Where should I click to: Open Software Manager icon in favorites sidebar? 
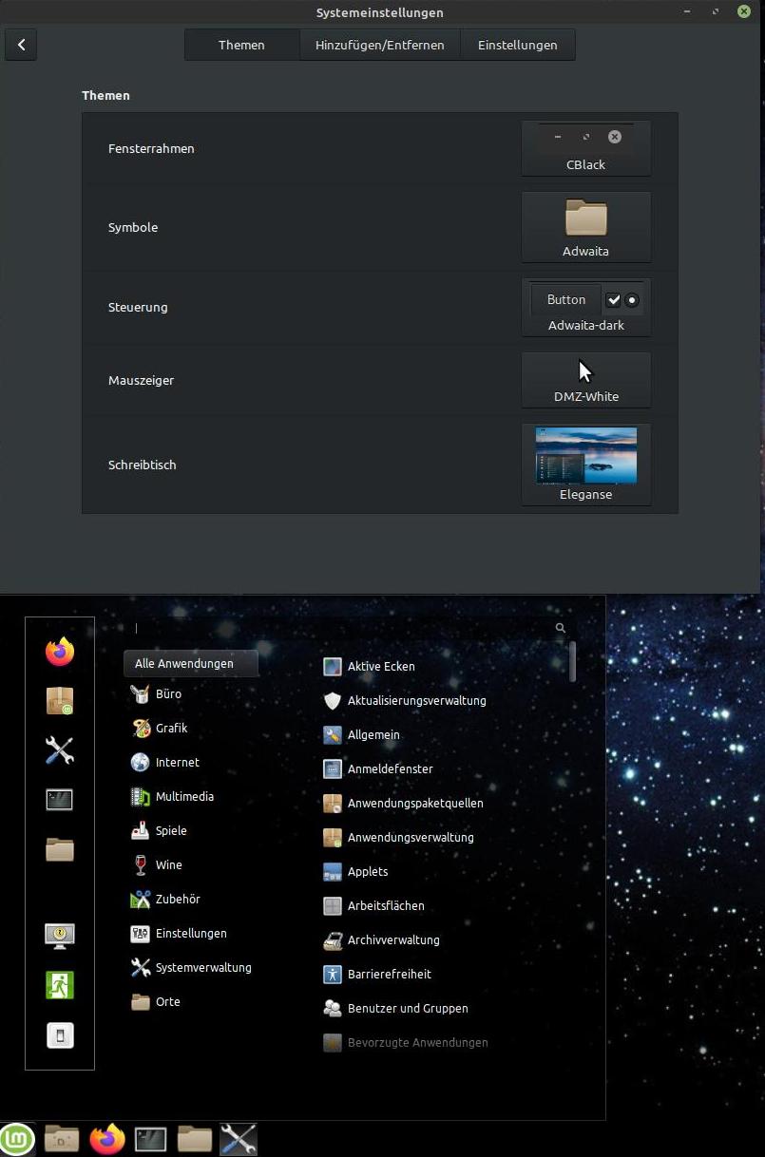pyautogui.click(x=60, y=701)
